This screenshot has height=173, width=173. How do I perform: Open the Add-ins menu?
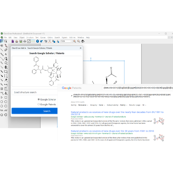(x=72, y=37)
